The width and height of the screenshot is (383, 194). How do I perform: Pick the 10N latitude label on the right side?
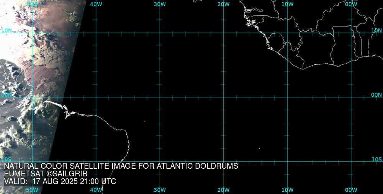376,31
